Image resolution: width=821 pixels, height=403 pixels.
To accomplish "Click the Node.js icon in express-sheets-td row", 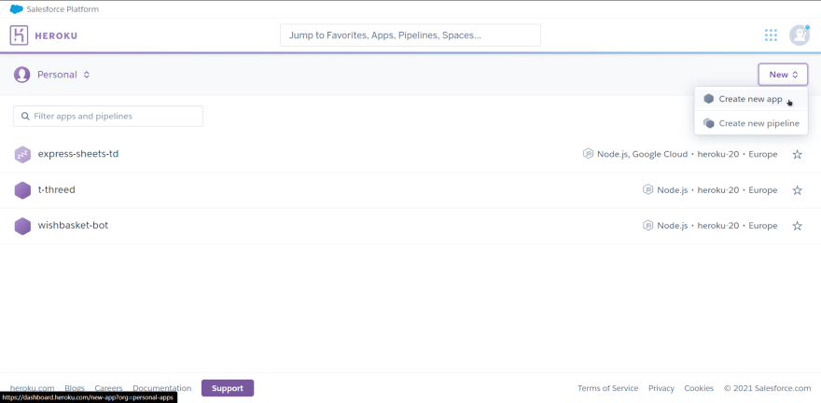I will tap(588, 154).
